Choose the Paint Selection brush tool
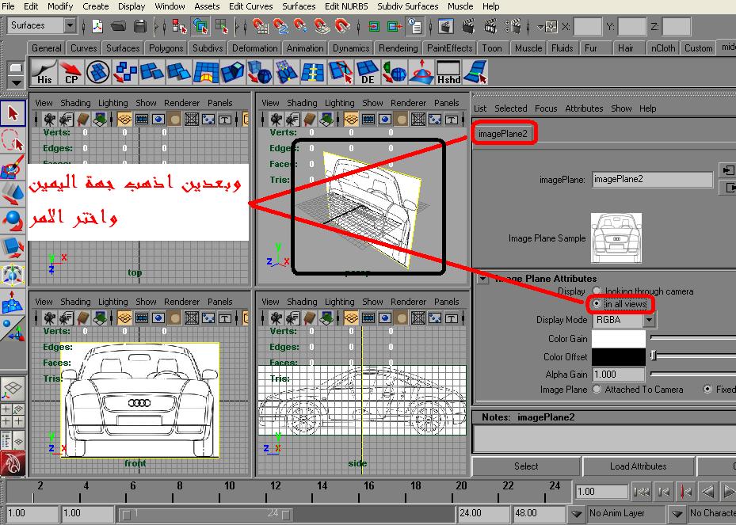This screenshot has width=736, height=525. click(x=13, y=166)
